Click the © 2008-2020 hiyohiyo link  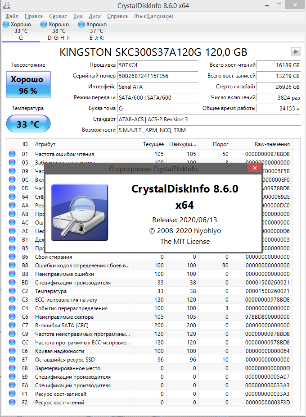(x=185, y=230)
